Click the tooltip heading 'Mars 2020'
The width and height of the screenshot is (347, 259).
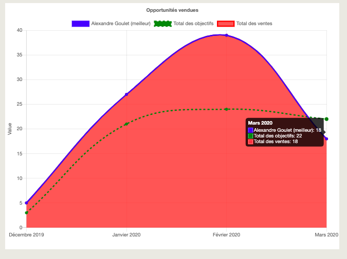[260, 123]
